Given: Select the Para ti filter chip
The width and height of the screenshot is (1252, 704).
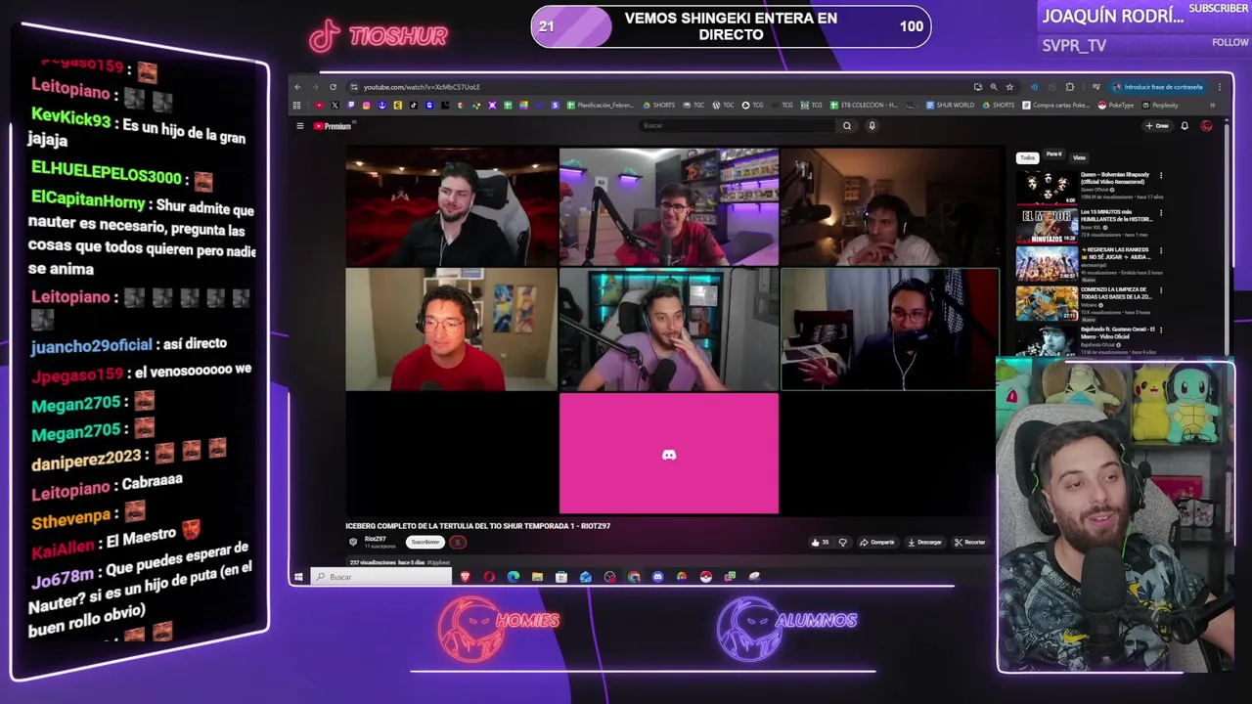Looking at the screenshot, I should (1053, 156).
